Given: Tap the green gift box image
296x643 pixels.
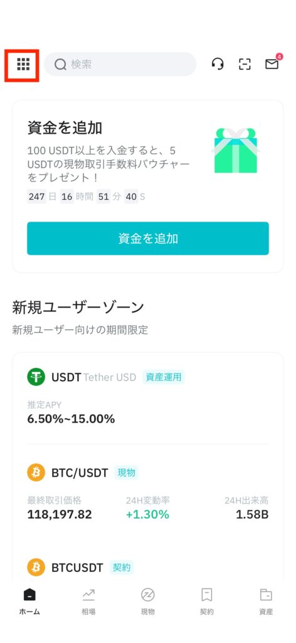Looking at the screenshot, I should point(236,150).
